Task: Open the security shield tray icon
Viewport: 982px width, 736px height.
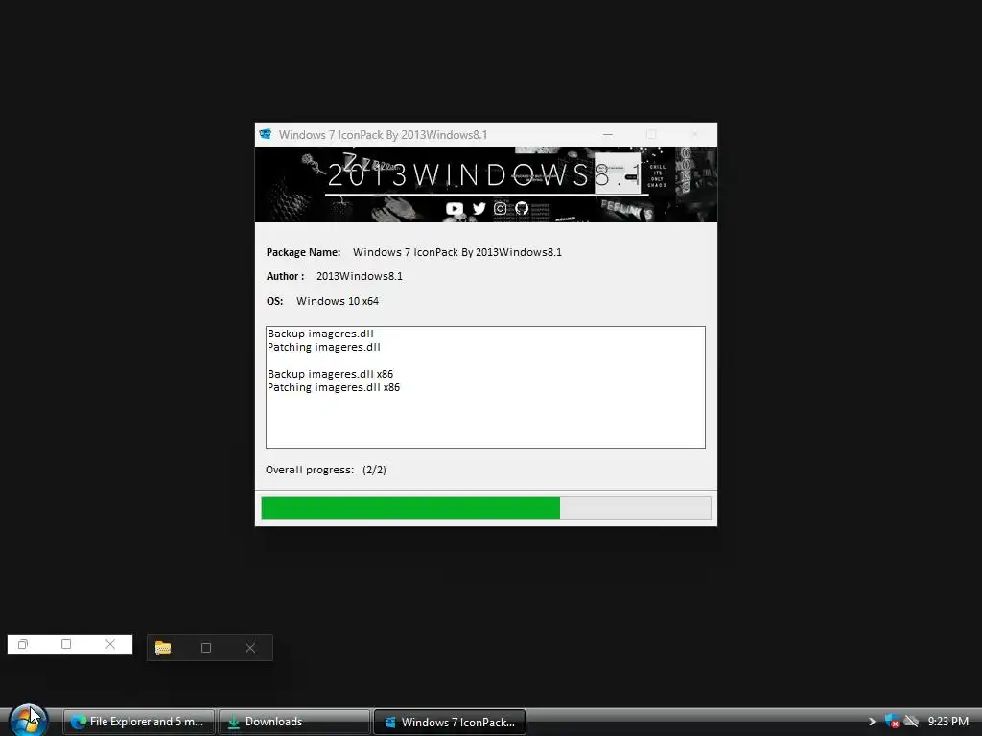Action: [x=892, y=722]
